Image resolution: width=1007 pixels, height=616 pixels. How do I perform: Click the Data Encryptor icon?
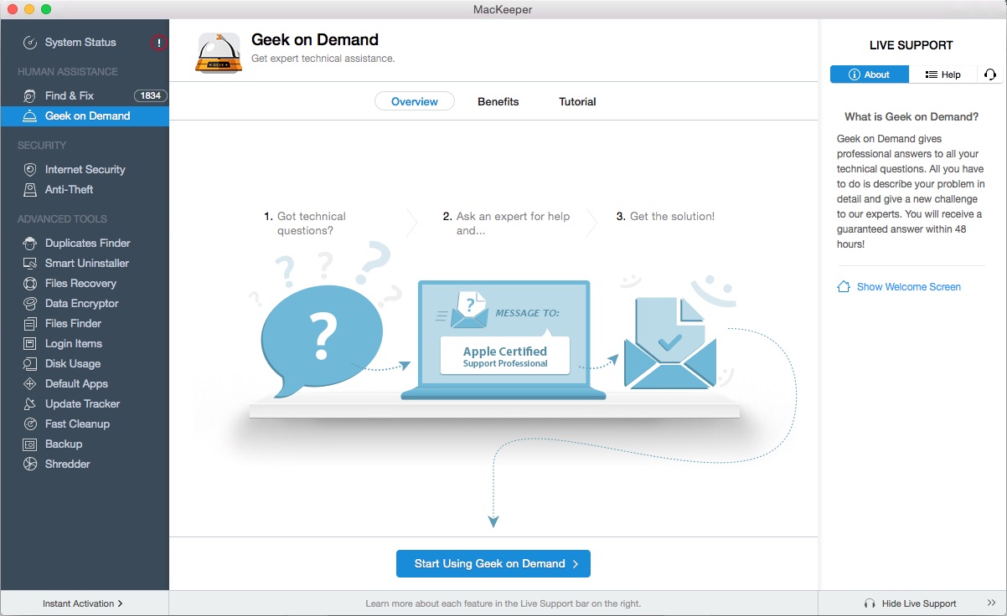pyautogui.click(x=30, y=304)
